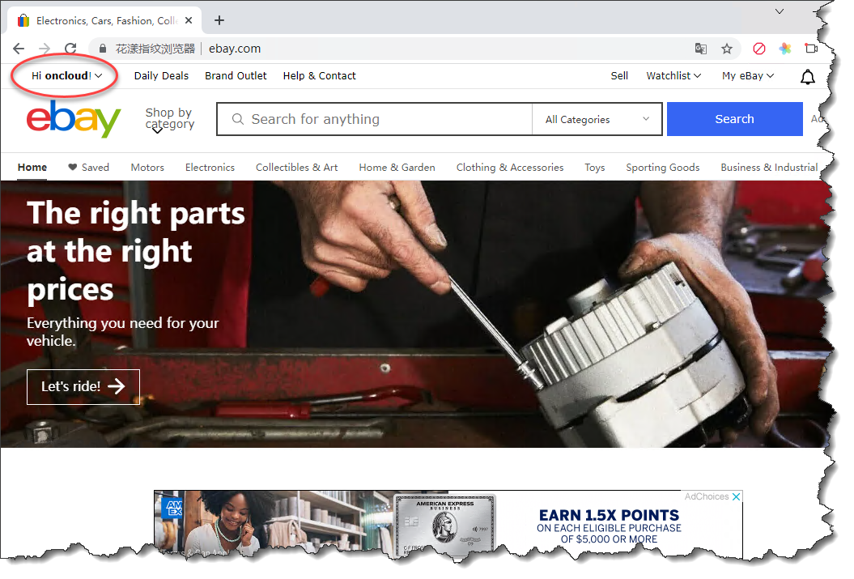Image resolution: width=854 pixels, height=579 pixels.
Task: Open the Hi oncloud account dropdown
Action: [66, 75]
